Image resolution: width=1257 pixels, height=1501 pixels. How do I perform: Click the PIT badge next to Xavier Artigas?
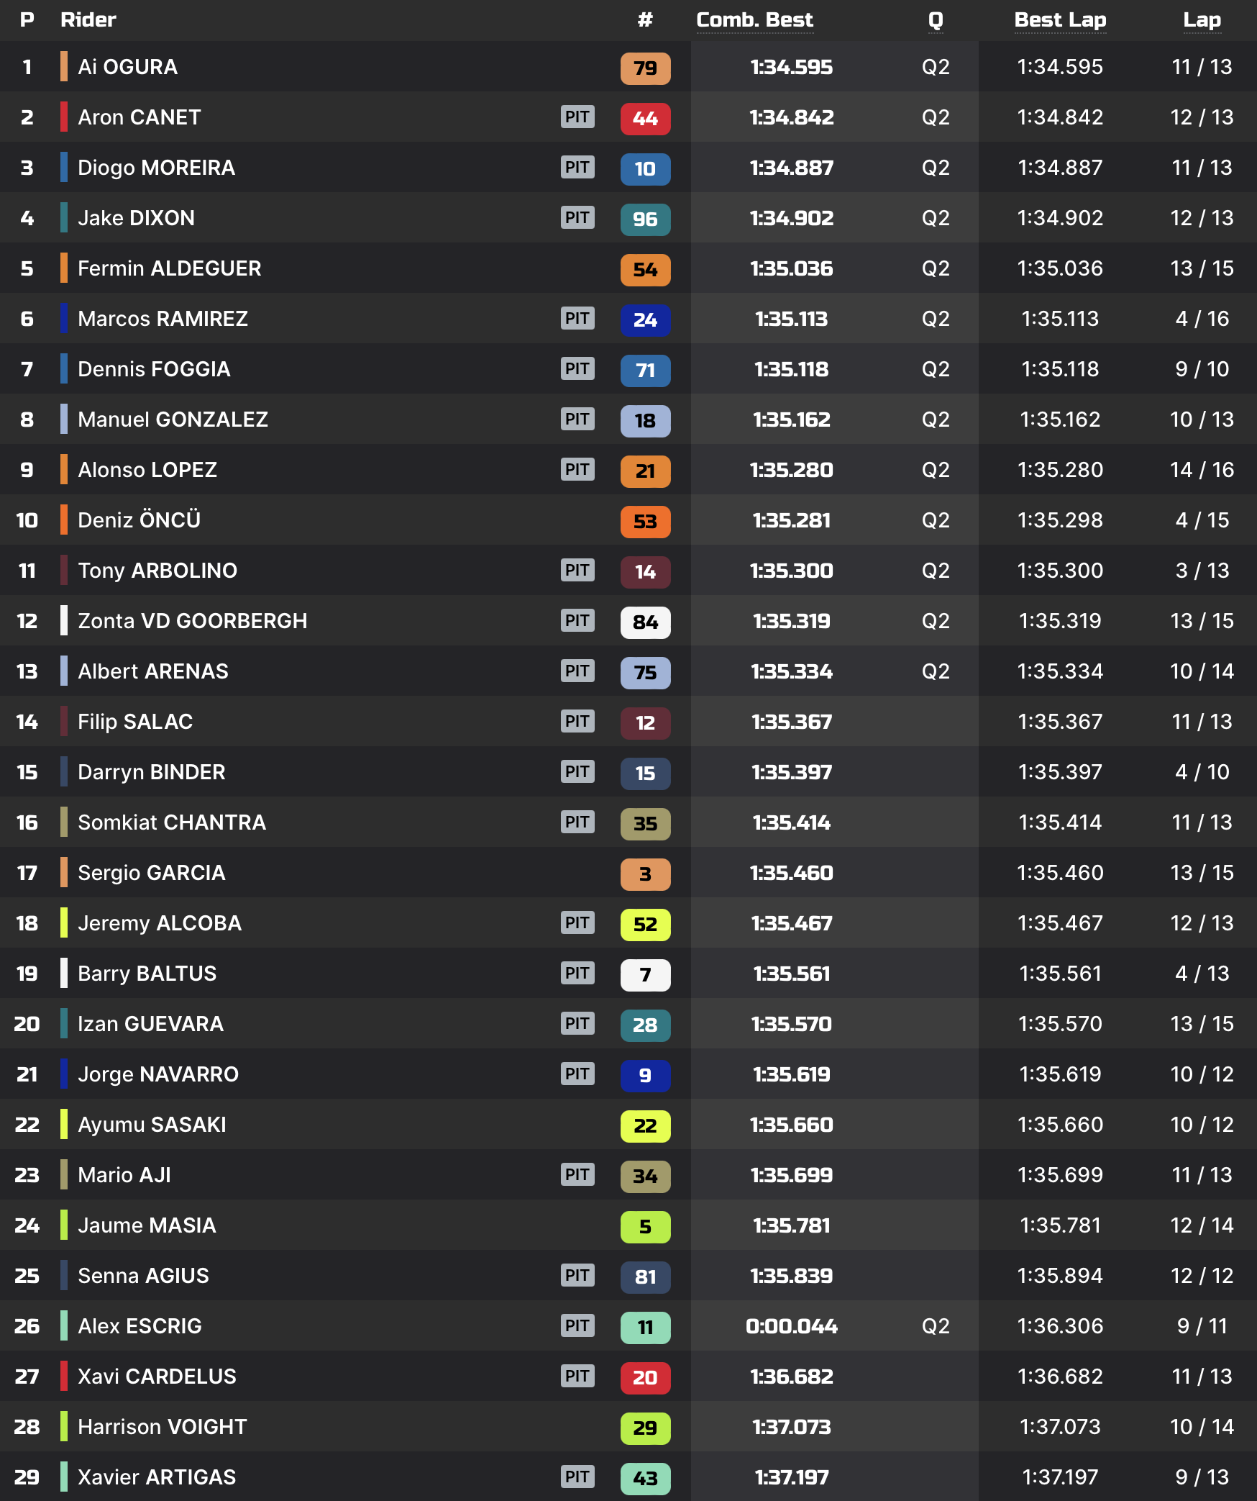(577, 1477)
